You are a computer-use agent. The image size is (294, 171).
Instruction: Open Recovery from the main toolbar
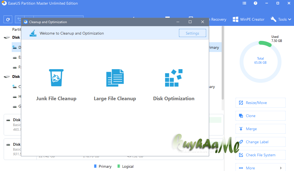(218, 19)
